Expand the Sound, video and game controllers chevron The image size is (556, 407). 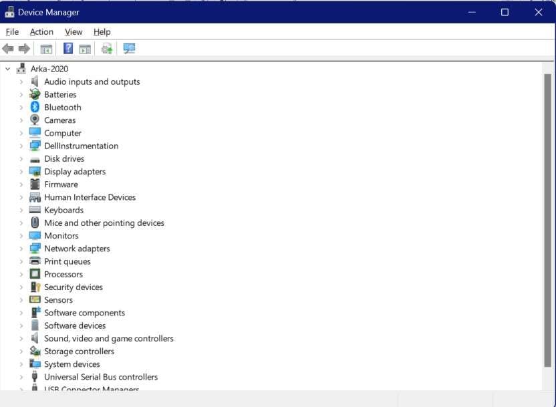21,339
